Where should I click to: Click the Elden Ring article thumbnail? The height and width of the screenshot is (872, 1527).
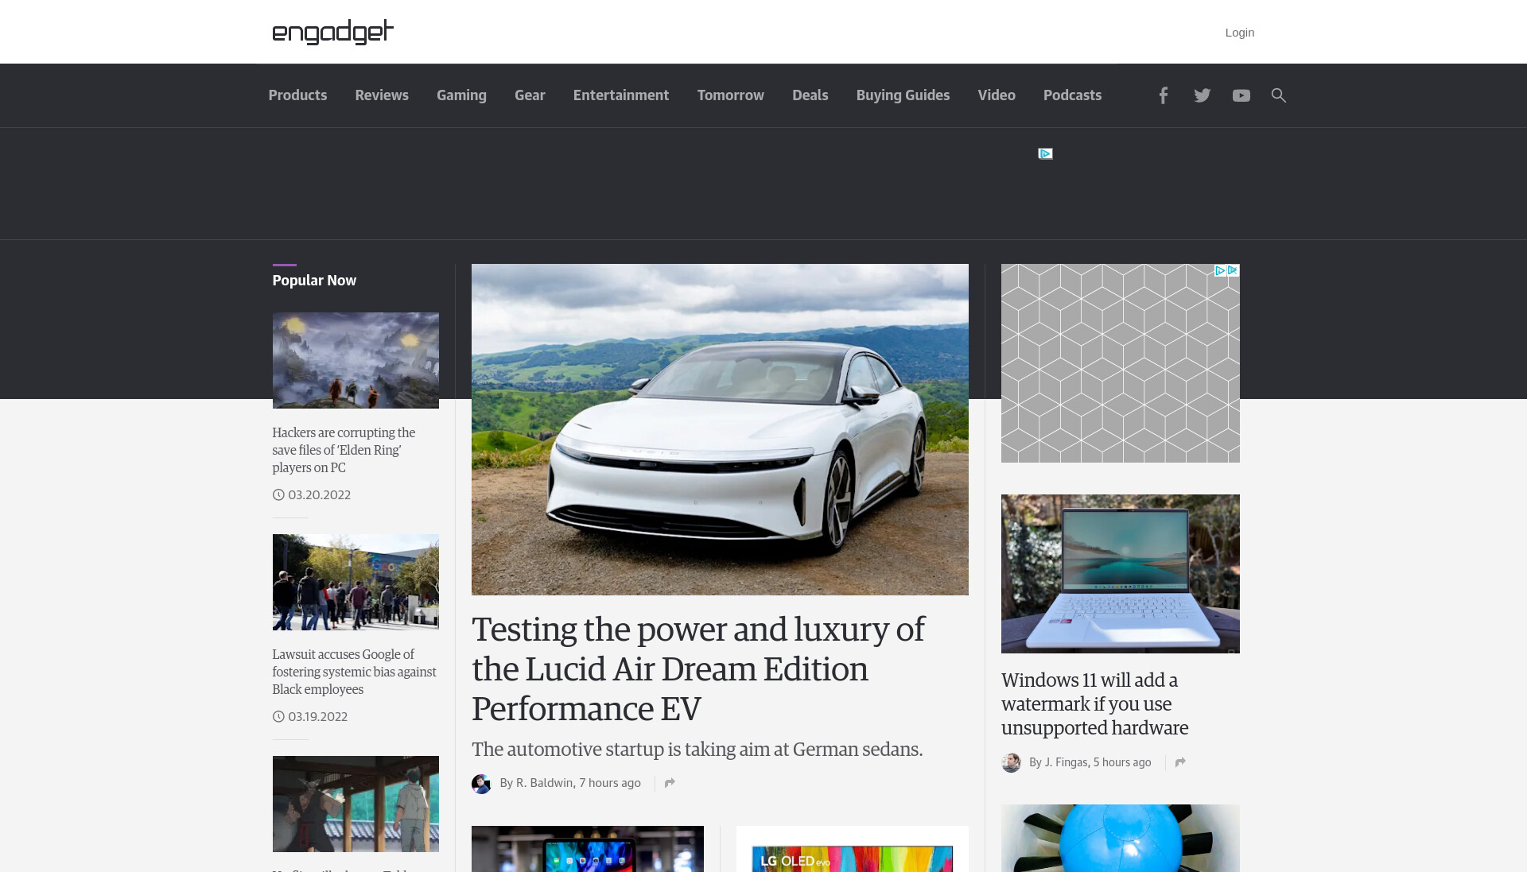[x=356, y=360]
